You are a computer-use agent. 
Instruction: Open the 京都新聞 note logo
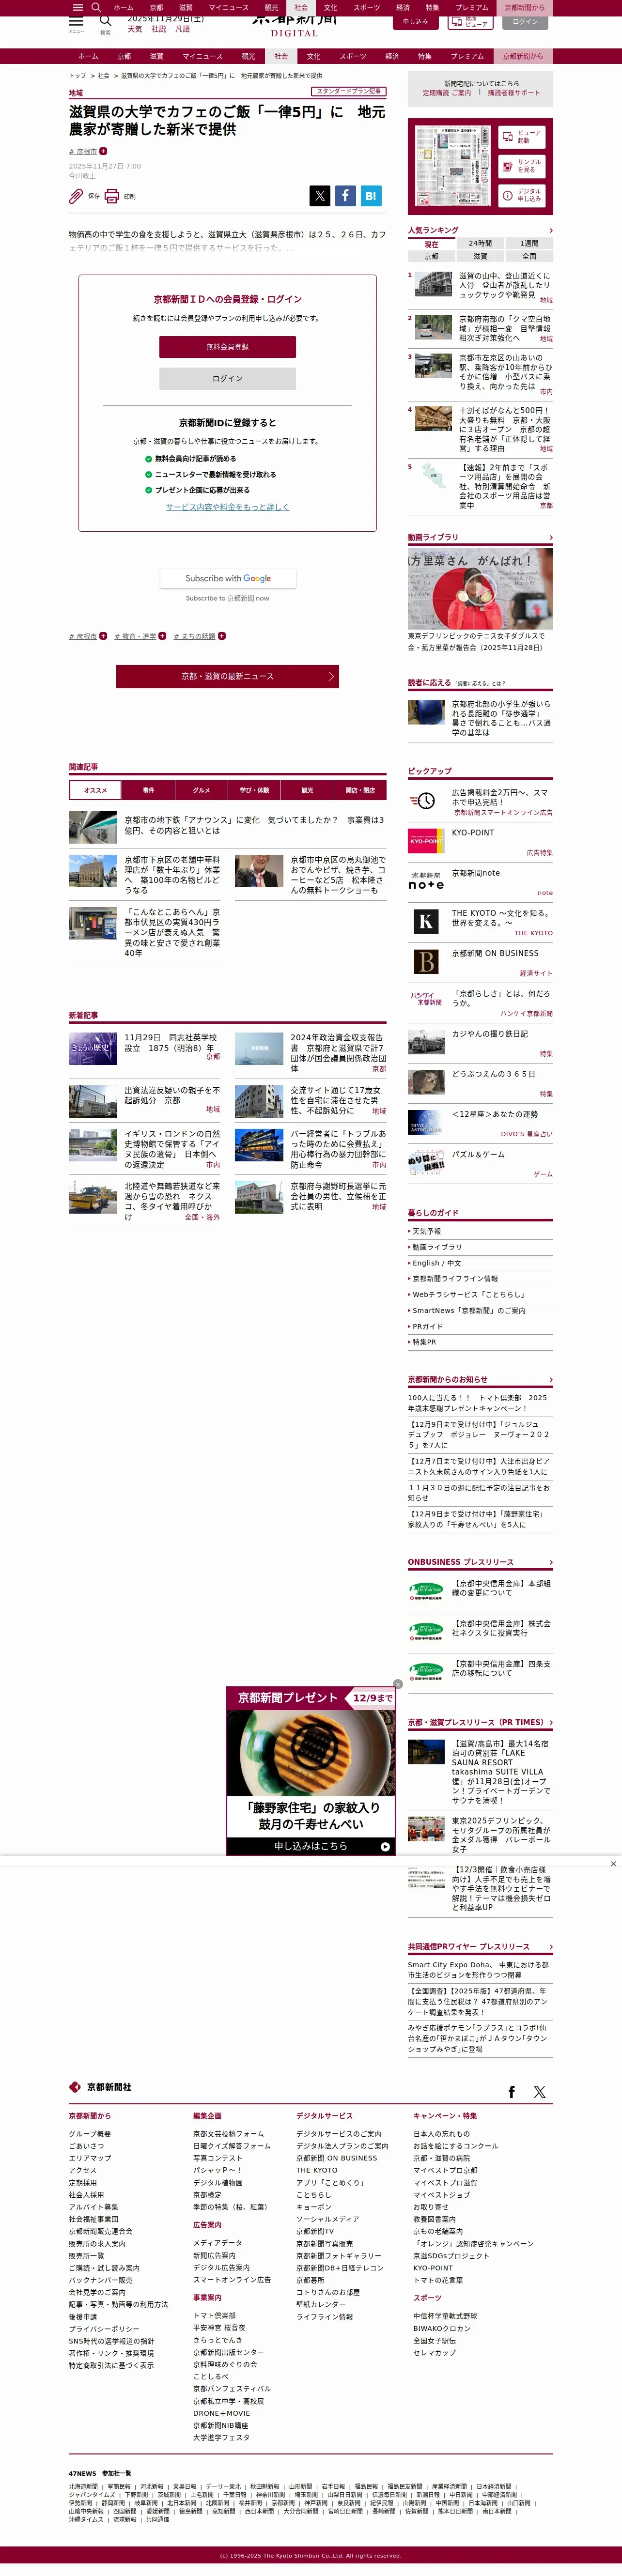(x=426, y=880)
